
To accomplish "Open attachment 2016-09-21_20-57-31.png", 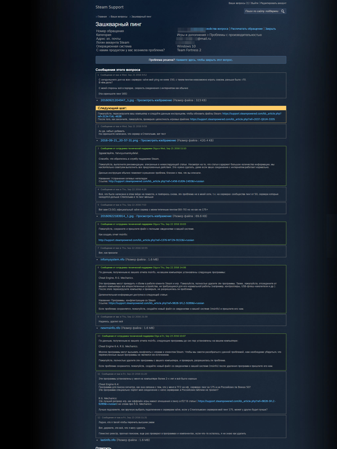I will point(119,140).
